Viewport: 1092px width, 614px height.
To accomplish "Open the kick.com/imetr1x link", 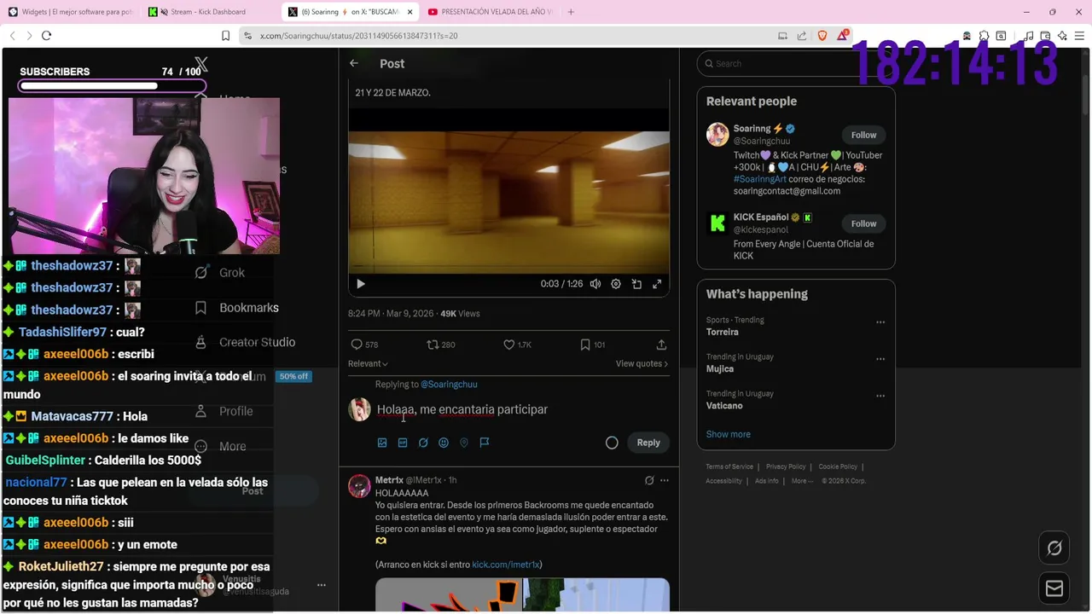I will [x=506, y=565].
